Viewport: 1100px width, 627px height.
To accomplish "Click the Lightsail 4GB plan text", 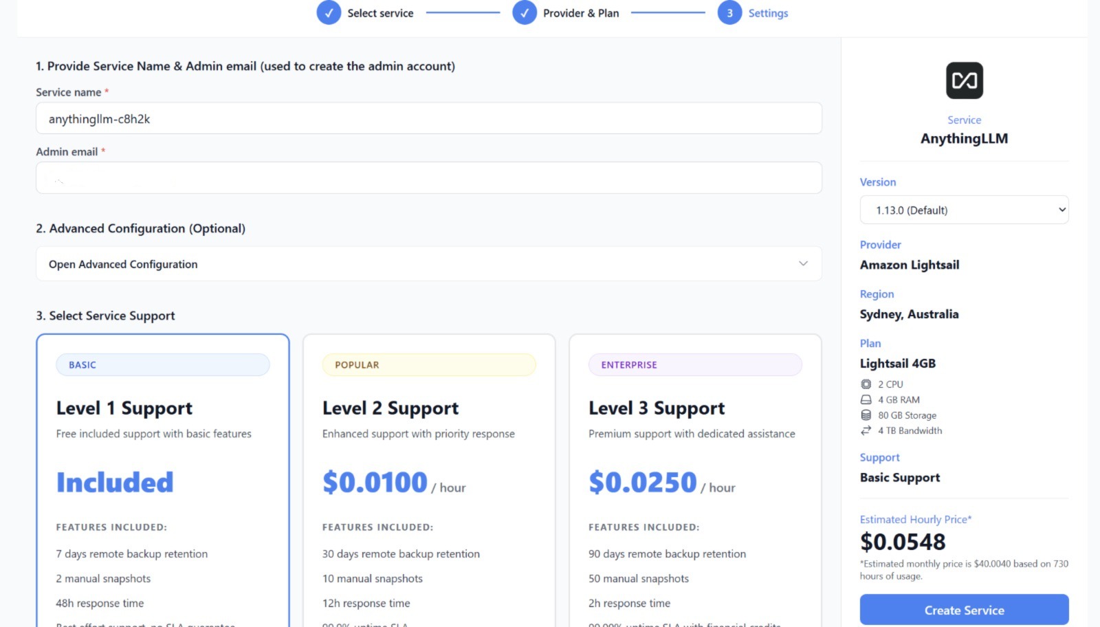I will coord(898,364).
